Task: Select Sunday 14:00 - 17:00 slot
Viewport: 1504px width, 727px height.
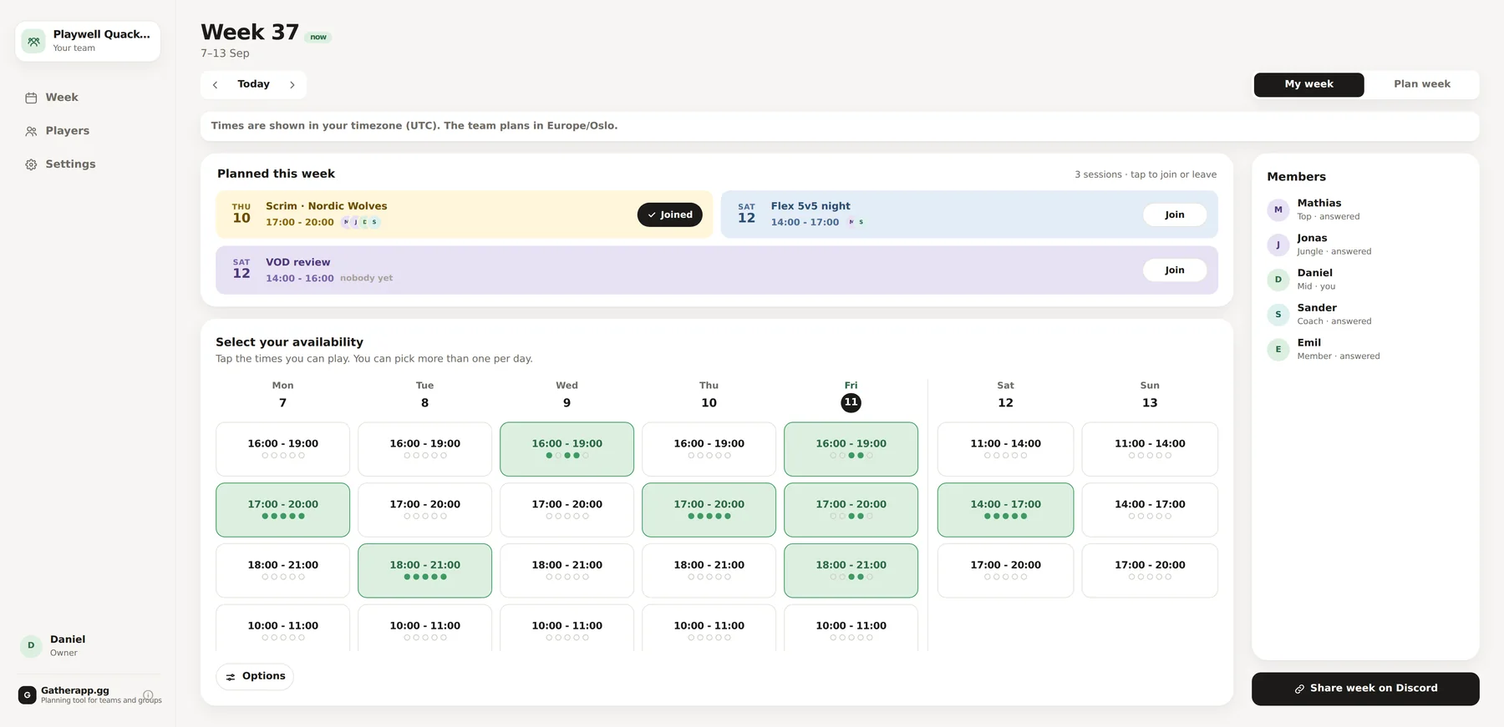Action: [x=1150, y=510]
